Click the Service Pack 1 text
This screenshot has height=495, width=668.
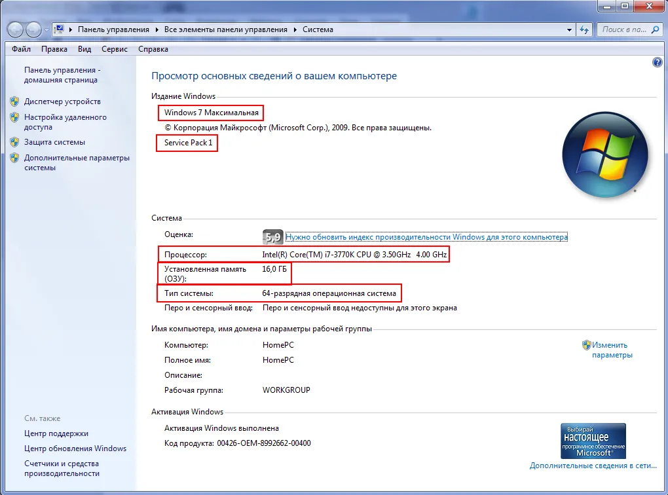(189, 143)
